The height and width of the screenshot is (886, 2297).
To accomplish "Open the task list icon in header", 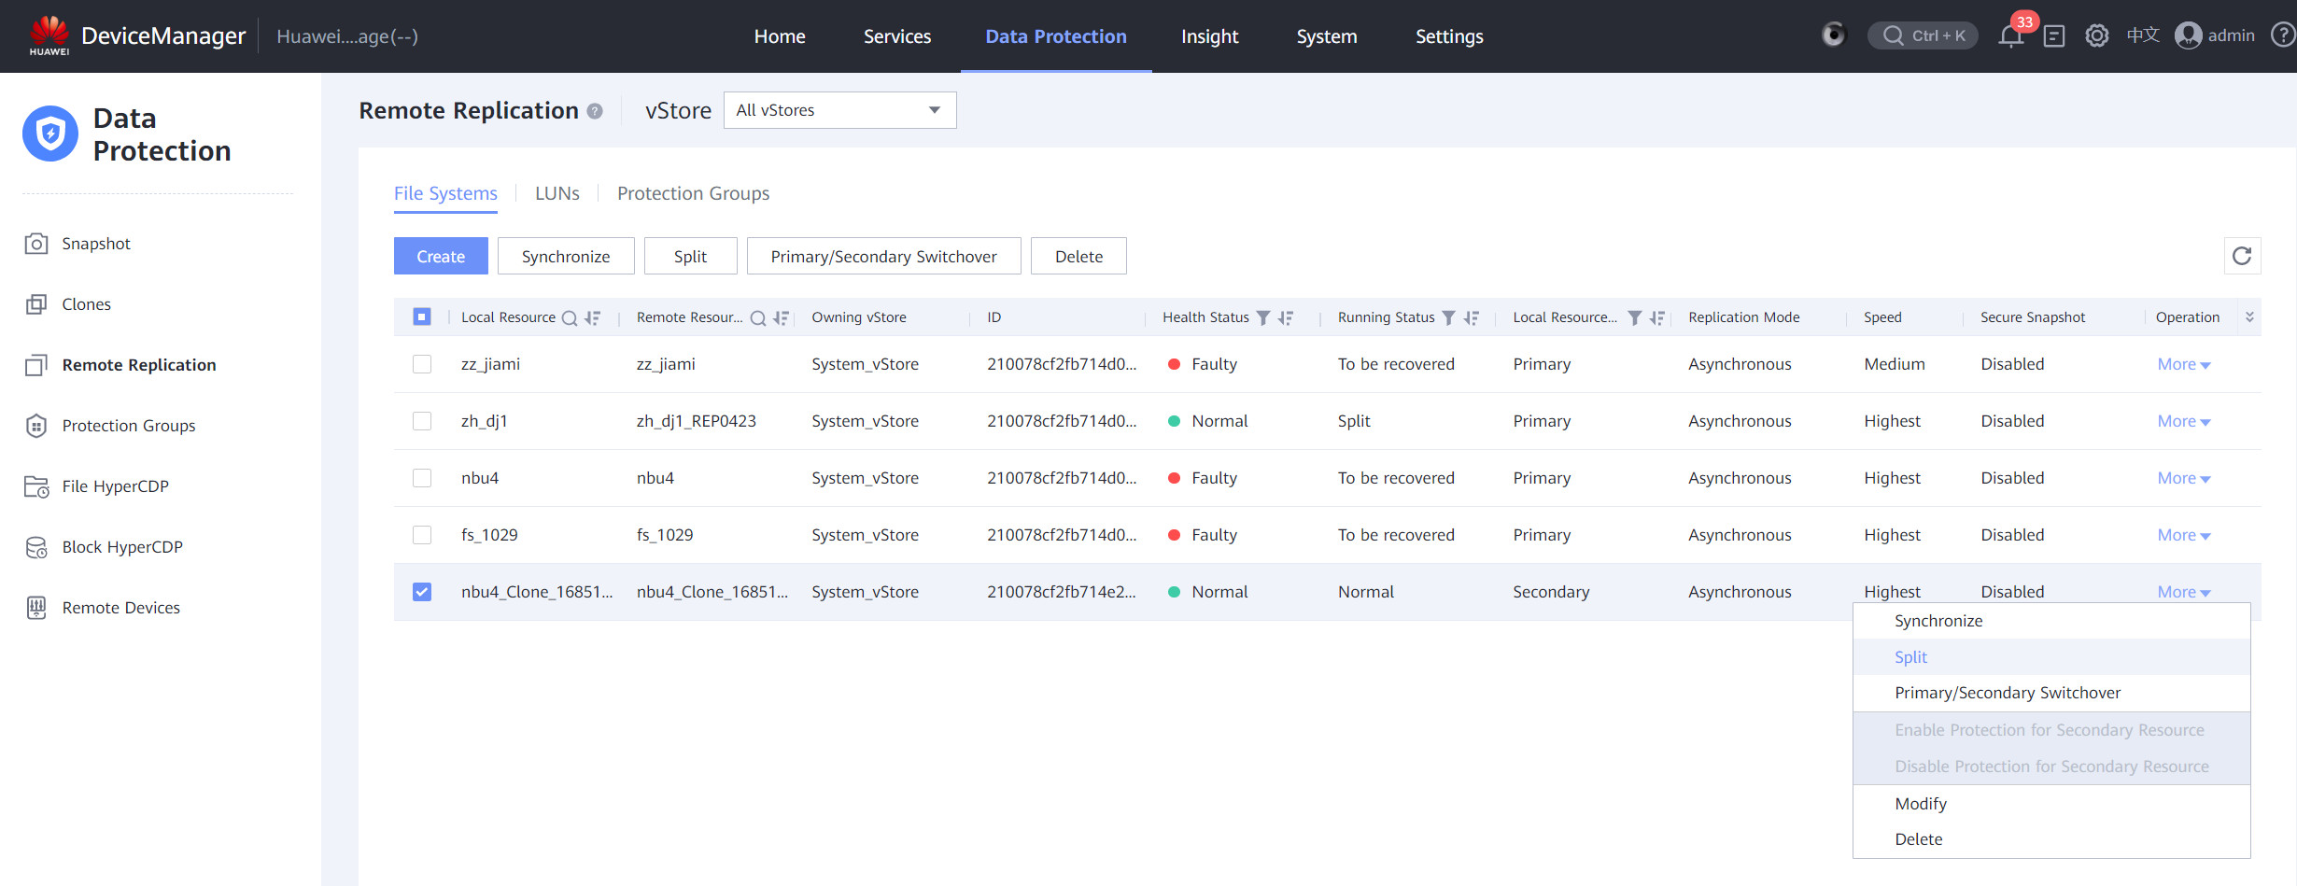I will click(2053, 36).
